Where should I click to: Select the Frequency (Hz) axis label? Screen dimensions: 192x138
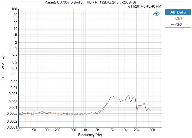90,135
